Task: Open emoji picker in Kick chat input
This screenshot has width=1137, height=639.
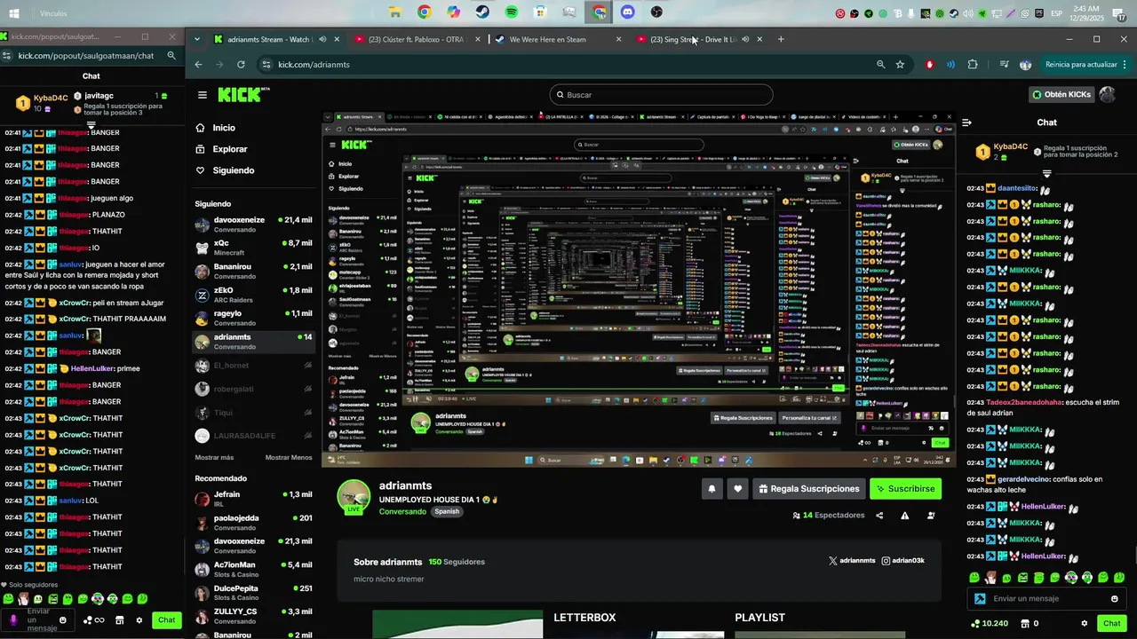Action: [1114, 598]
